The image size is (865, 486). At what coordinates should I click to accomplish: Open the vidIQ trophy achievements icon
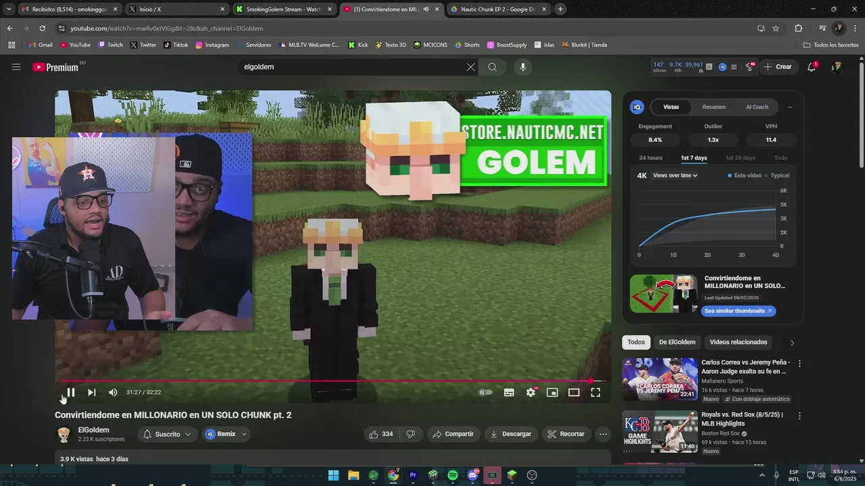click(749, 67)
